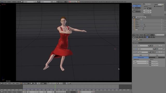Click the Subsurf modifier type icon
The height and width of the screenshot is (93, 166).
coord(136,52)
